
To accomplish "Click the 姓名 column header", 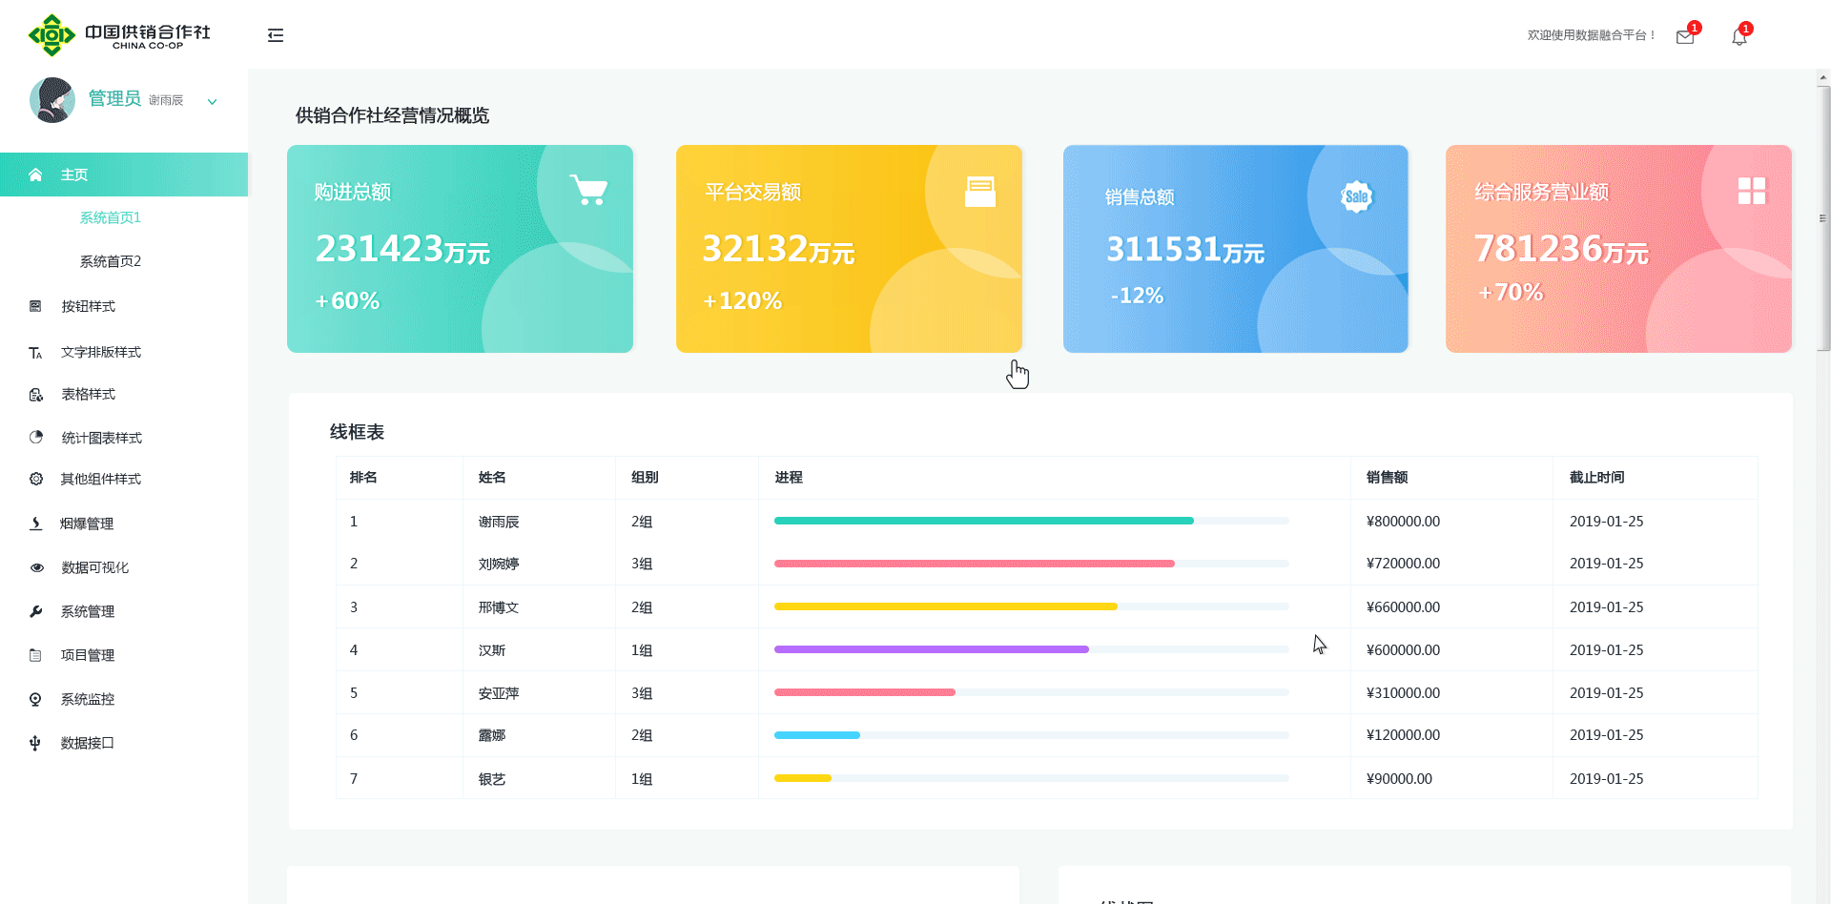I will [492, 477].
